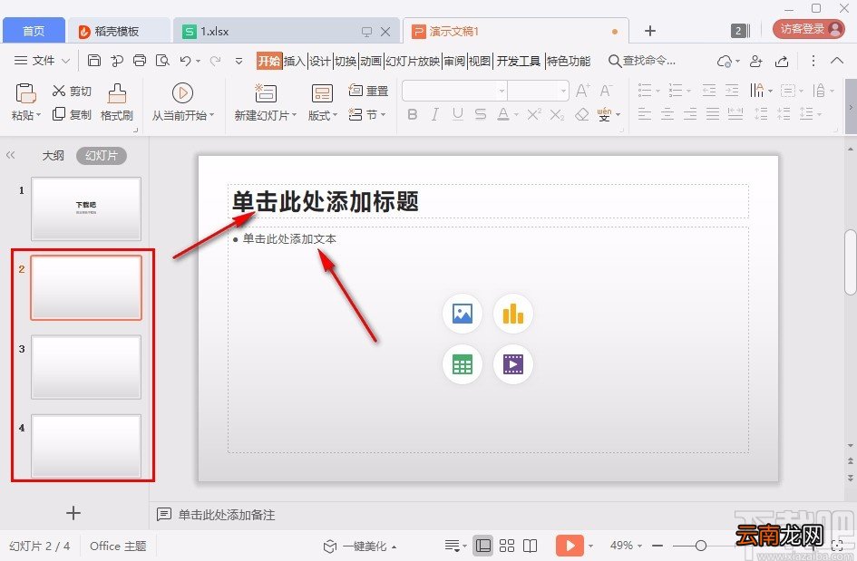Switch to Normal view in status bar
The image size is (857, 561).
[x=482, y=546]
